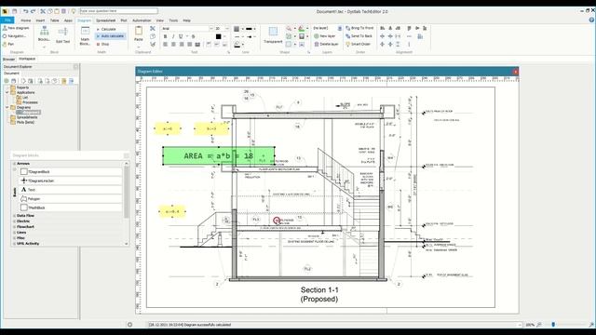Click Delete layer button
596x335 pixels.
(x=327, y=44)
